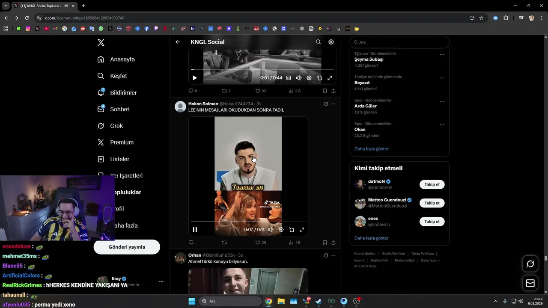The height and width of the screenshot is (308, 548).
Task: Bookmark Hakan Salman's post
Action: pyautogui.click(x=325, y=243)
